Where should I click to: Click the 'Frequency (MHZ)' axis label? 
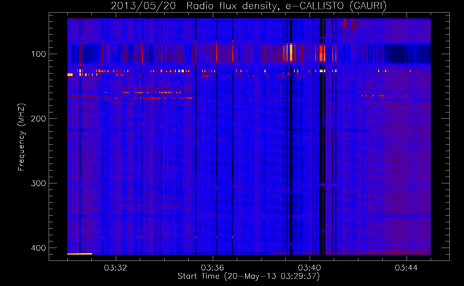(x=22, y=137)
